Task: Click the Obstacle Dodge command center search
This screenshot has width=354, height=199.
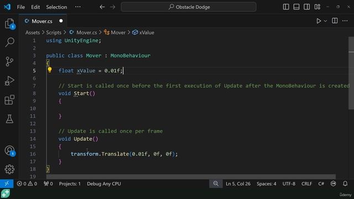Action: [x=189, y=7]
